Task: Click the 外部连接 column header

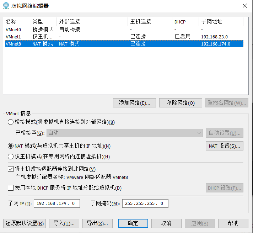Action: (92, 21)
